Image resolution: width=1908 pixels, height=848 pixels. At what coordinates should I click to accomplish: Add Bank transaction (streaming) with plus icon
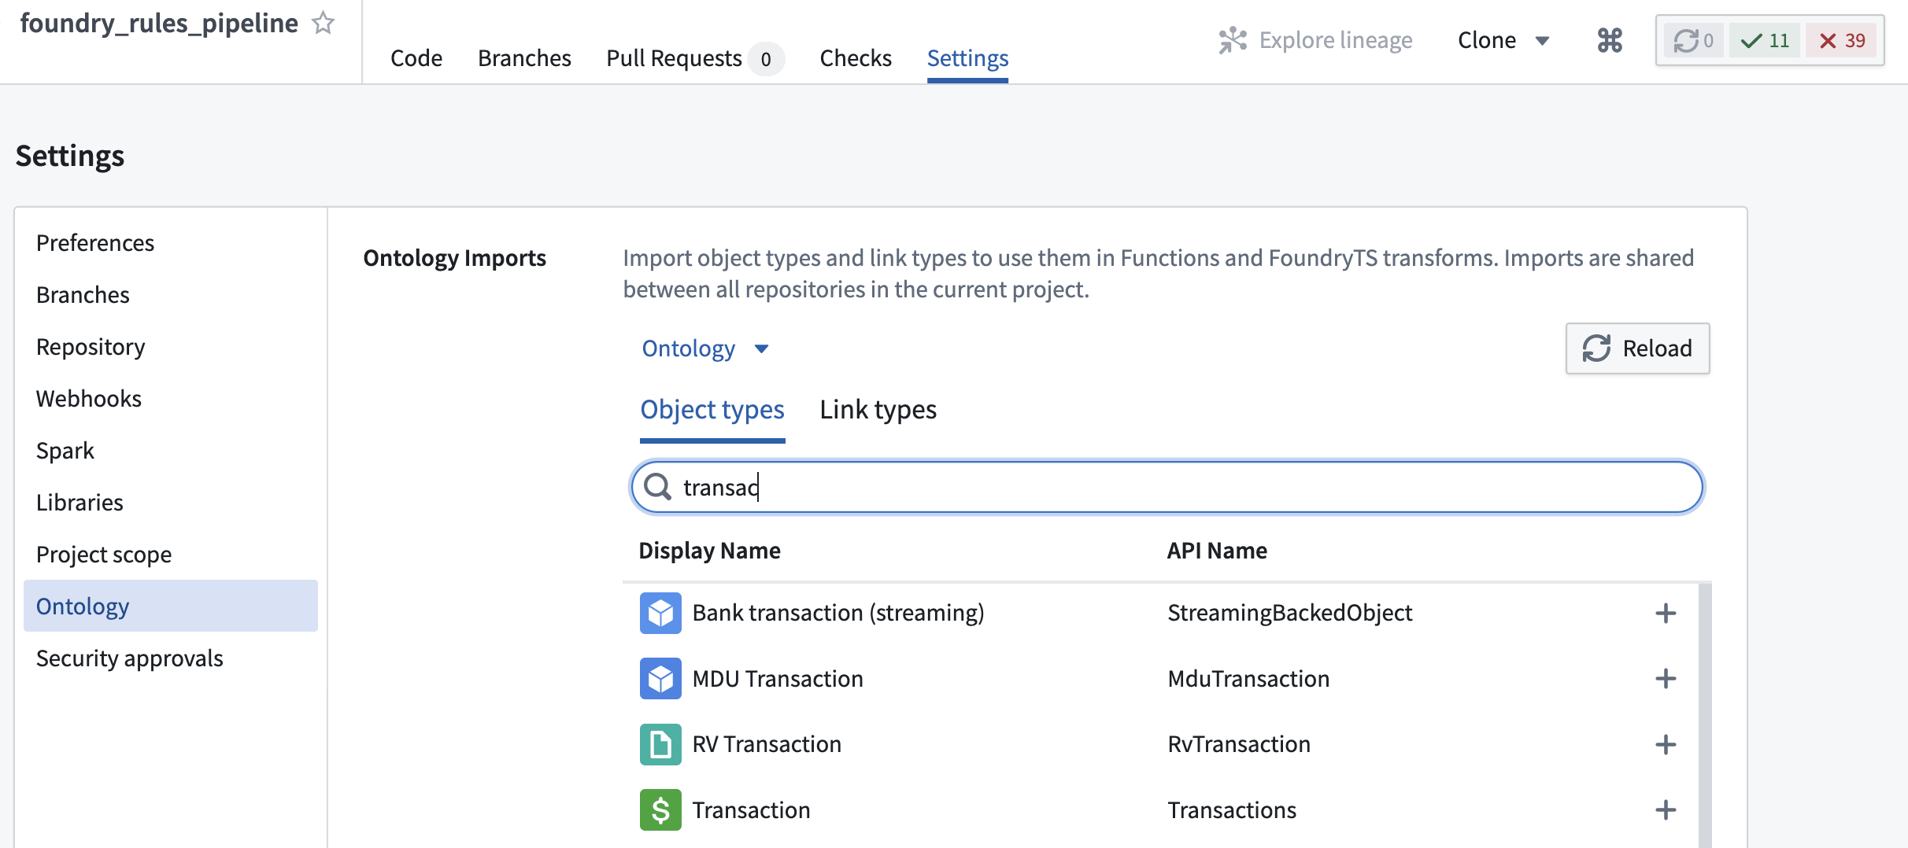(1666, 613)
